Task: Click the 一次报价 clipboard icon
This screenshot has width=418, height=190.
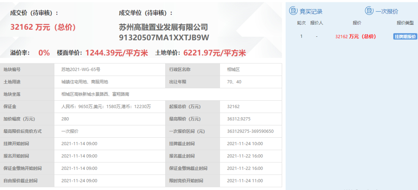Action: click(369, 11)
